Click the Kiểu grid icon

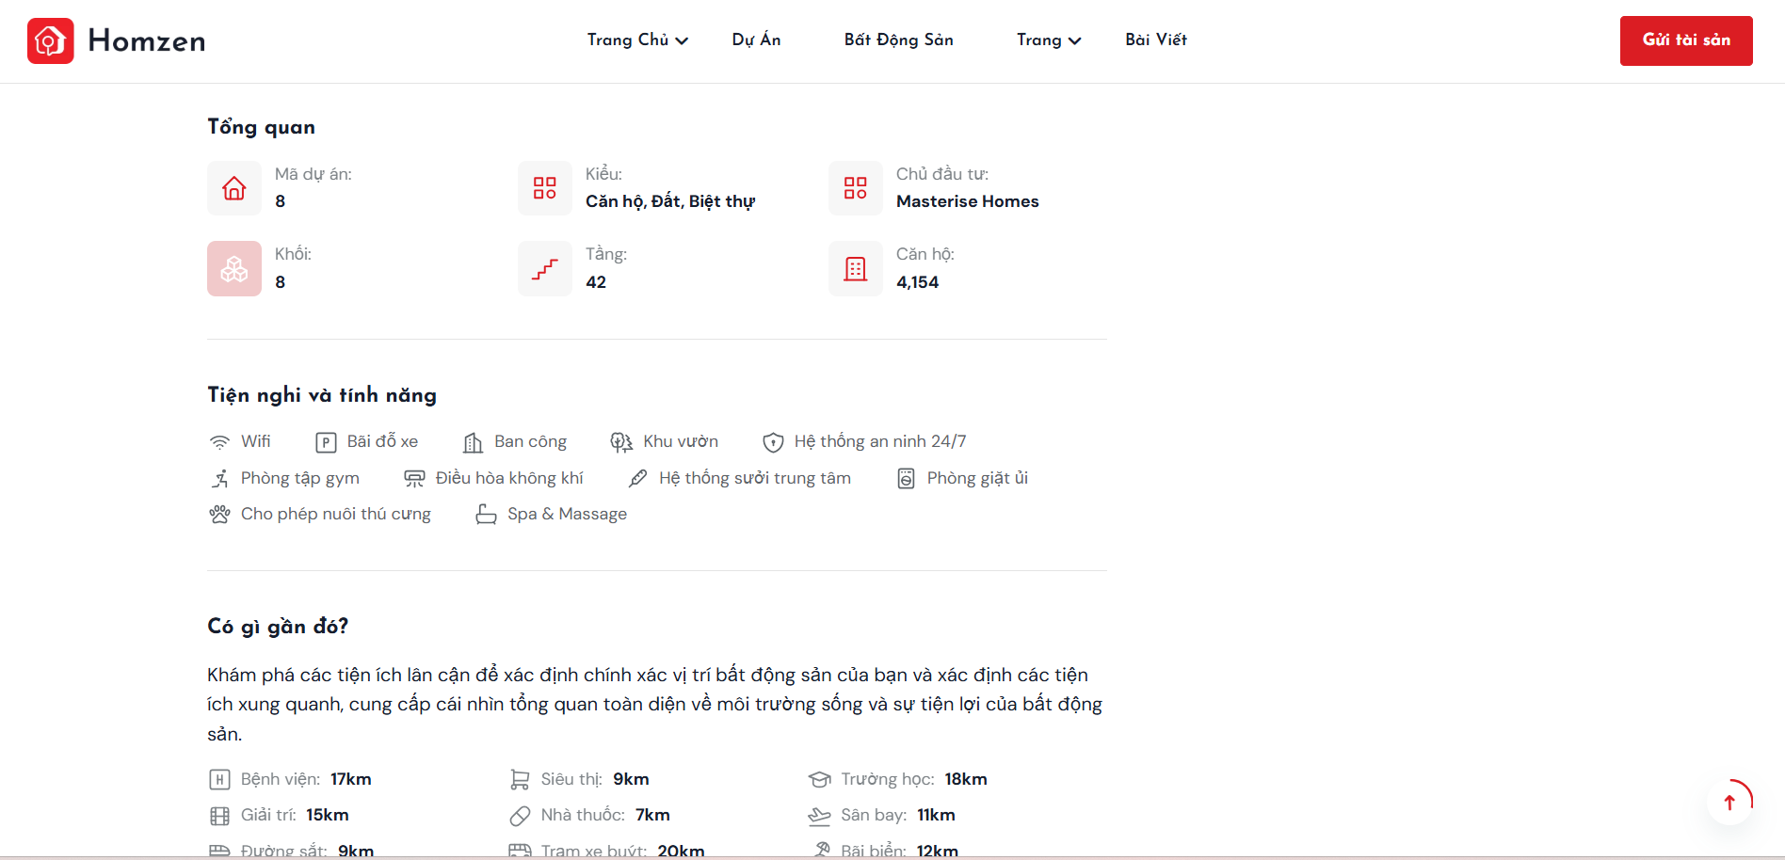(545, 188)
